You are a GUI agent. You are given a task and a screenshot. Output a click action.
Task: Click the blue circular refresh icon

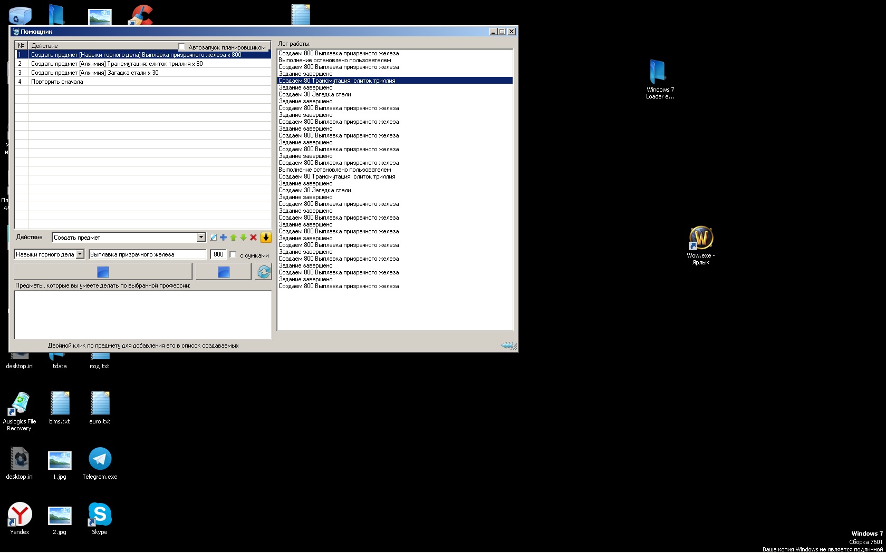point(263,272)
